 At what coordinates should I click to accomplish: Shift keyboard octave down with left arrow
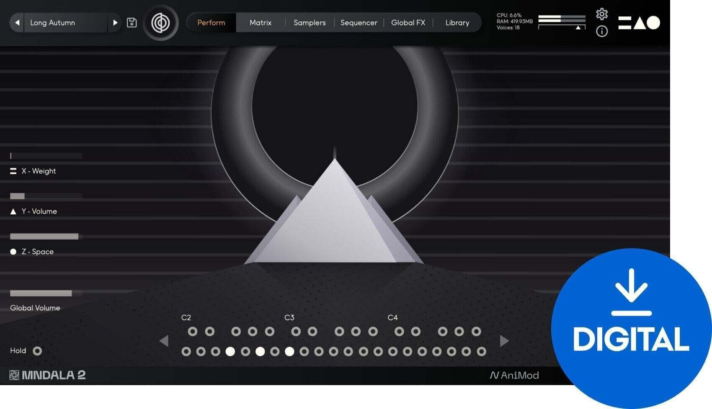click(164, 341)
